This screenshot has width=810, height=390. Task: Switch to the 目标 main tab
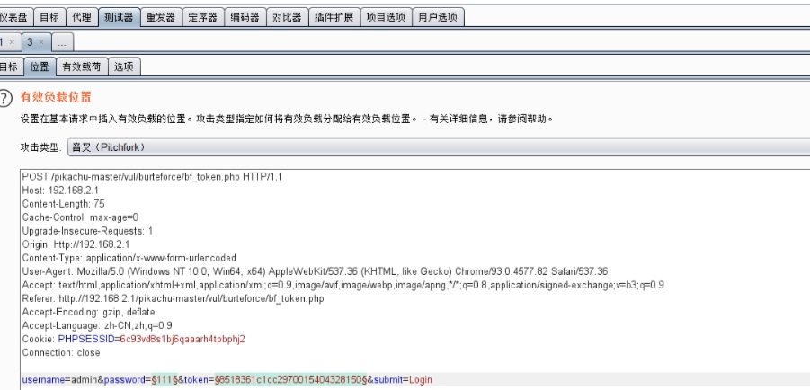pyautogui.click(x=49, y=17)
